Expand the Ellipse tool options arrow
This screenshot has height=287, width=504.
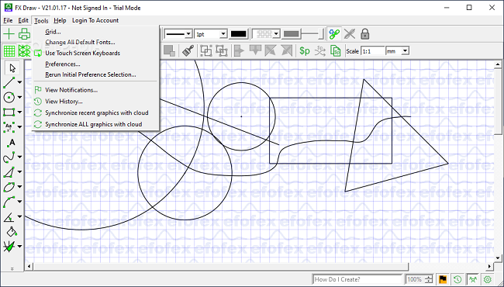(19, 187)
